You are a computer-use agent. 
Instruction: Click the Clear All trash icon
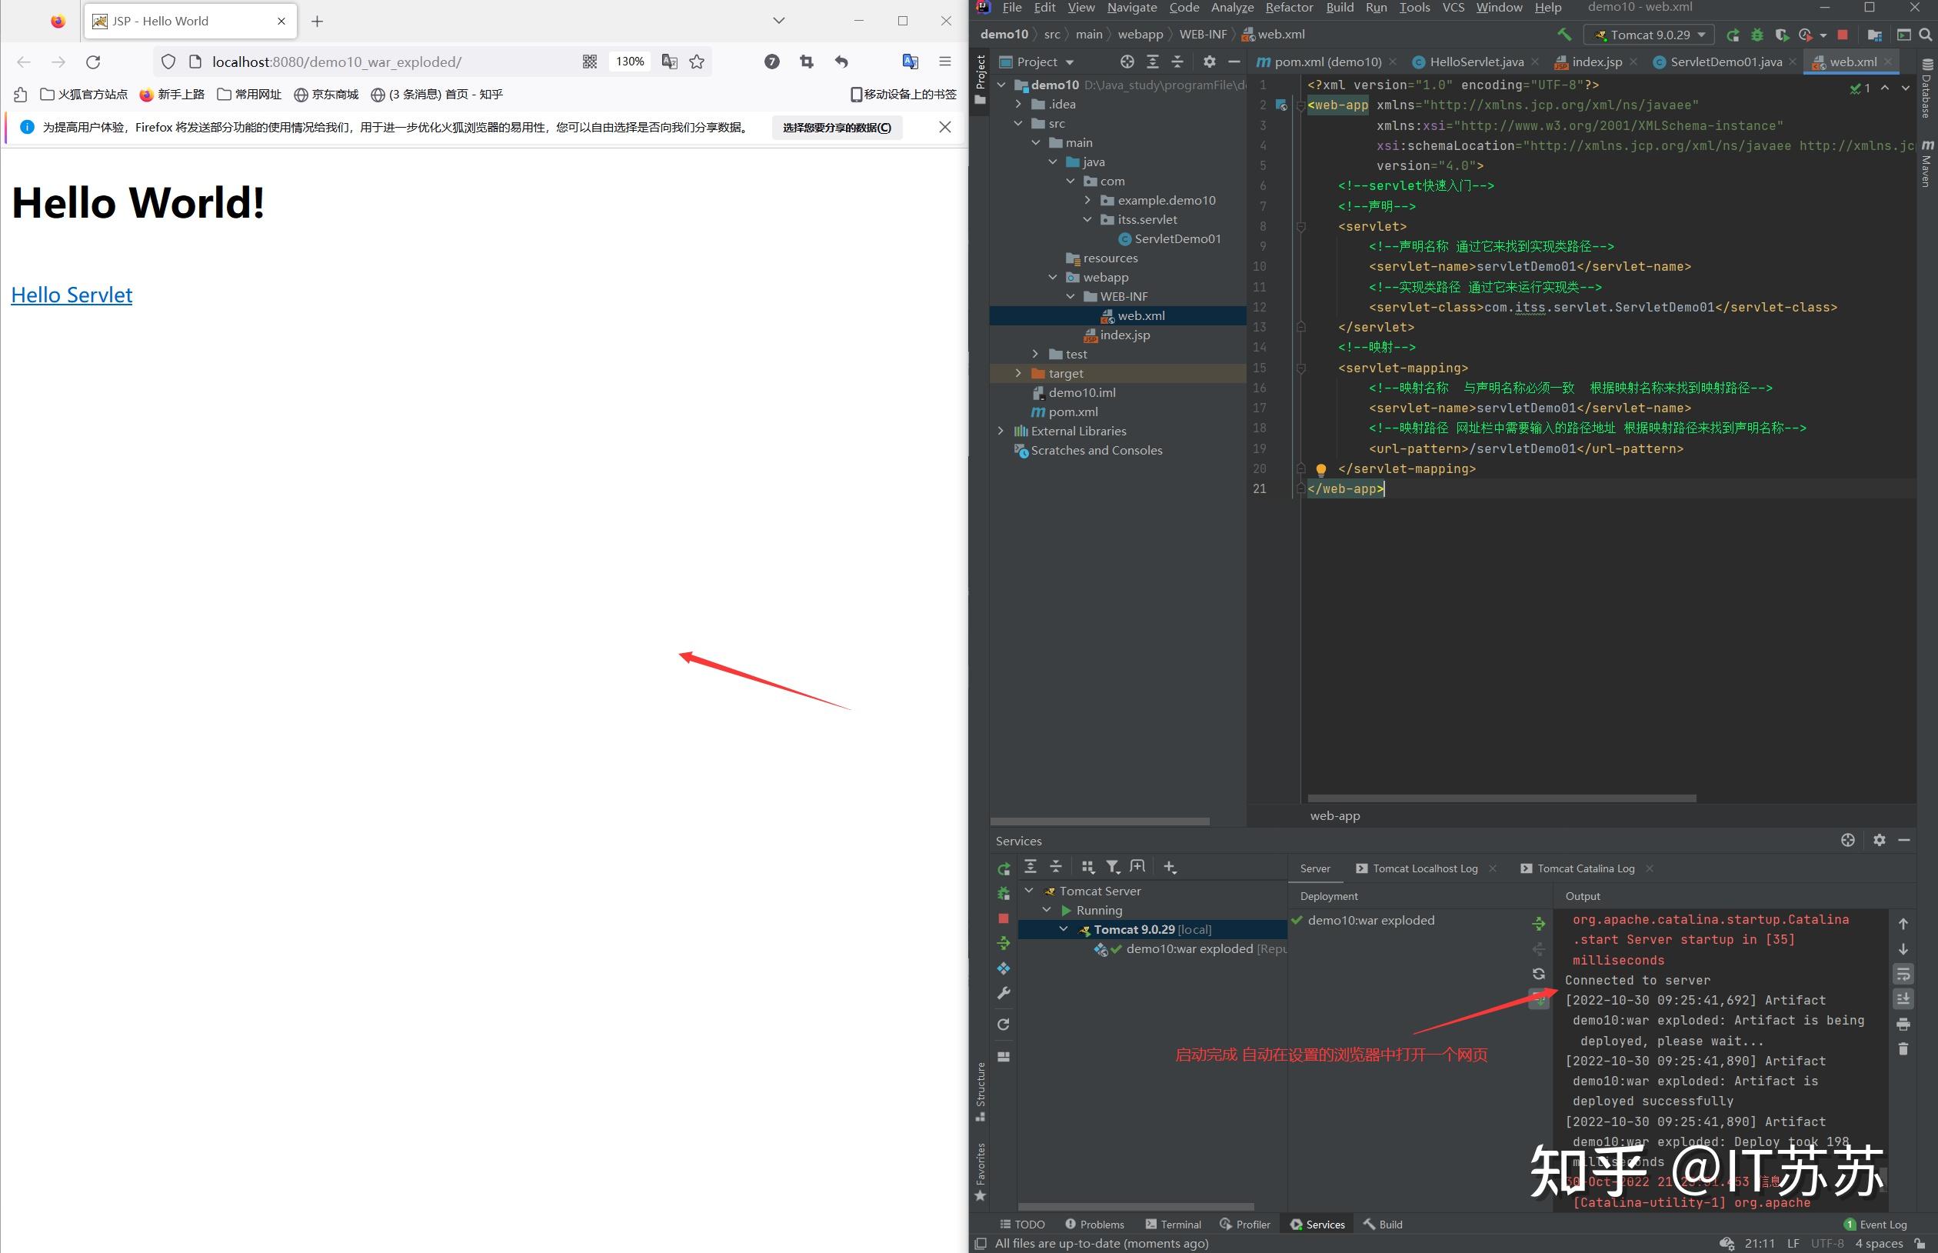coord(1903,1048)
